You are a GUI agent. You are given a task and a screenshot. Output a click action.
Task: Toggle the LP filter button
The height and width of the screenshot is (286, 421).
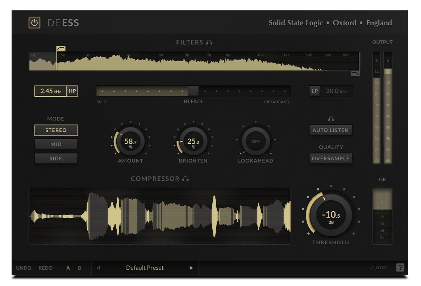(x=315, y=91)
